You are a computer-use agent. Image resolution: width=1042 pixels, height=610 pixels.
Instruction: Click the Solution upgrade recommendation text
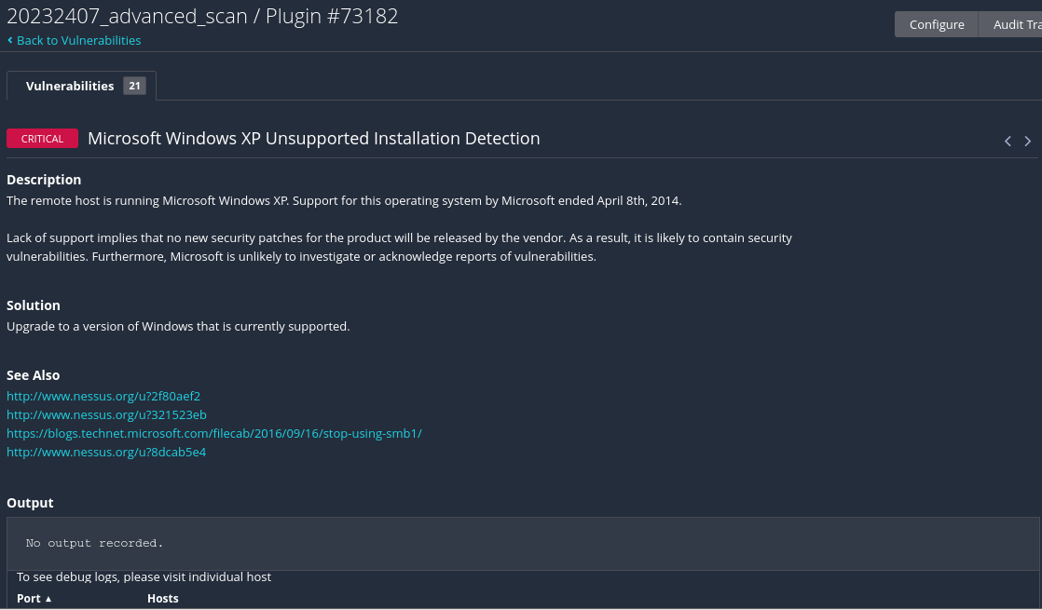tap(178, 326)
